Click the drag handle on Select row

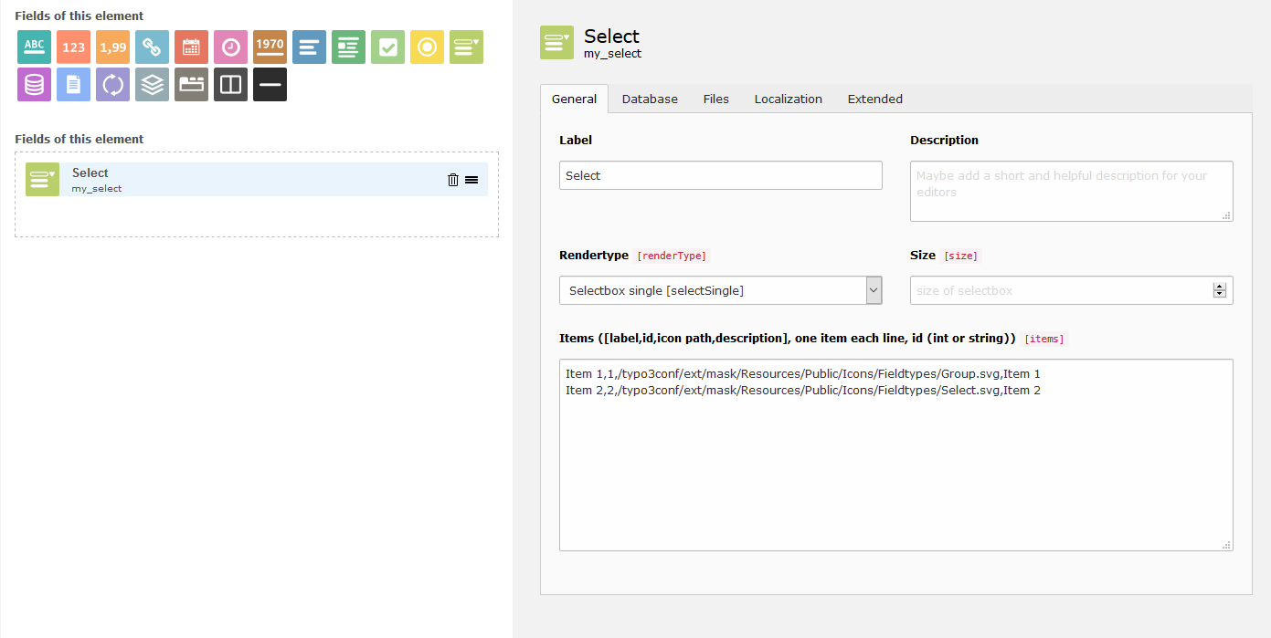click(x=471, y=180)
